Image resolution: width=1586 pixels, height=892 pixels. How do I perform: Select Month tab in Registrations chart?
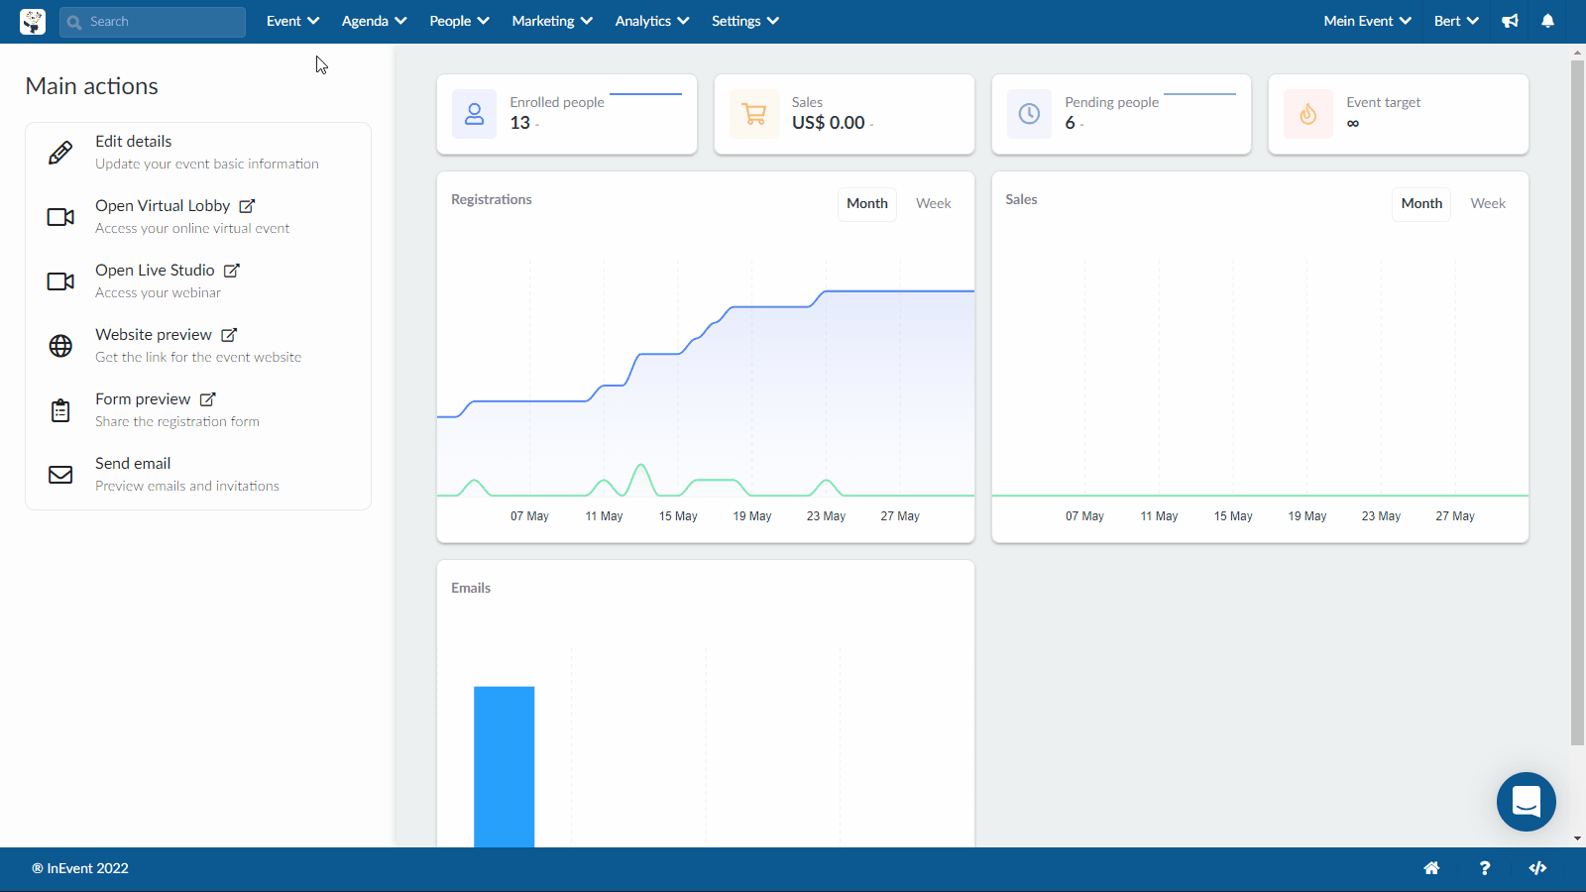pyautogui.click(x=867, y=203)
